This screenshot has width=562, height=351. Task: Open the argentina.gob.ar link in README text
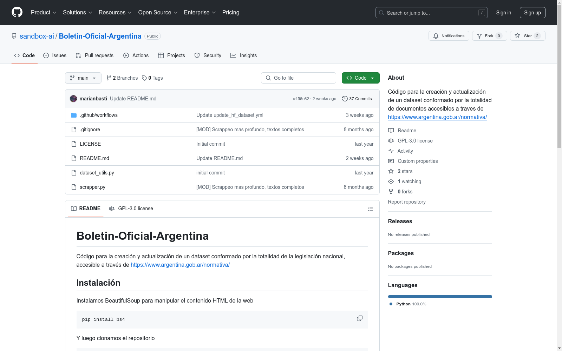click(180, 265)
